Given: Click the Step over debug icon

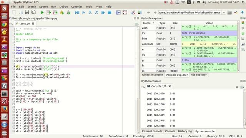Looking at the screenshot, I should tap(83, 12).
